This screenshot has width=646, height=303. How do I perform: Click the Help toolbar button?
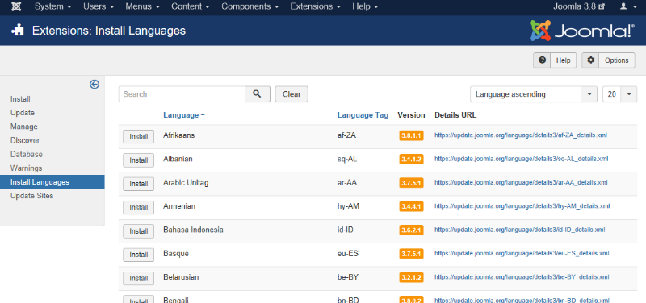555,60
